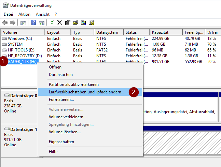Sort by the Kapazität column header
This screenshot has height=167, width=221.
pyautogui.click(x=166, y=32)
